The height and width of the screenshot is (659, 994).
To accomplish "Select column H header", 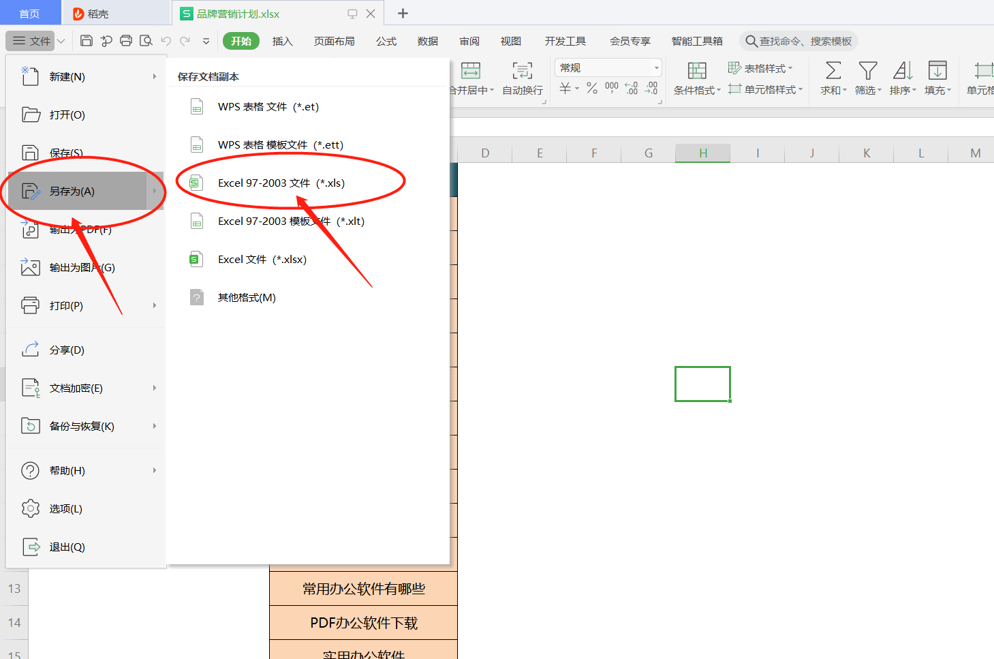I will click(x=703, y=153).
